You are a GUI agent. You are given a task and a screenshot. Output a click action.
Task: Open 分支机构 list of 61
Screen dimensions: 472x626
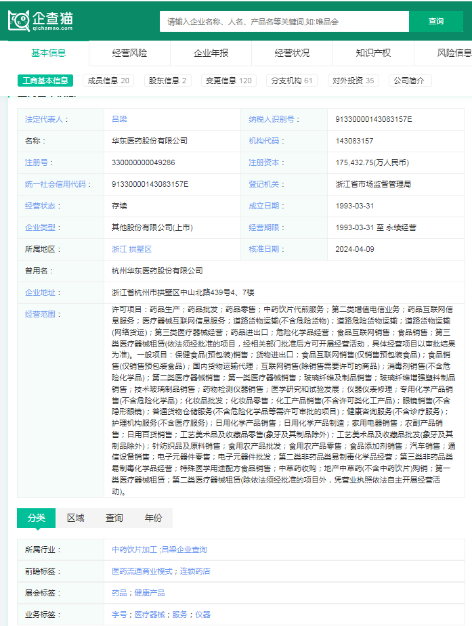pos(292,81)
